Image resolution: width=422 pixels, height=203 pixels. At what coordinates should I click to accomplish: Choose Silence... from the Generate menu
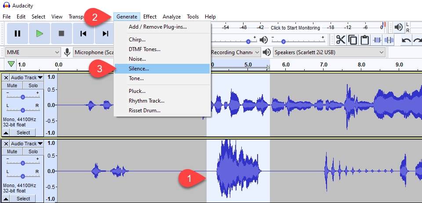pos(139,69)
